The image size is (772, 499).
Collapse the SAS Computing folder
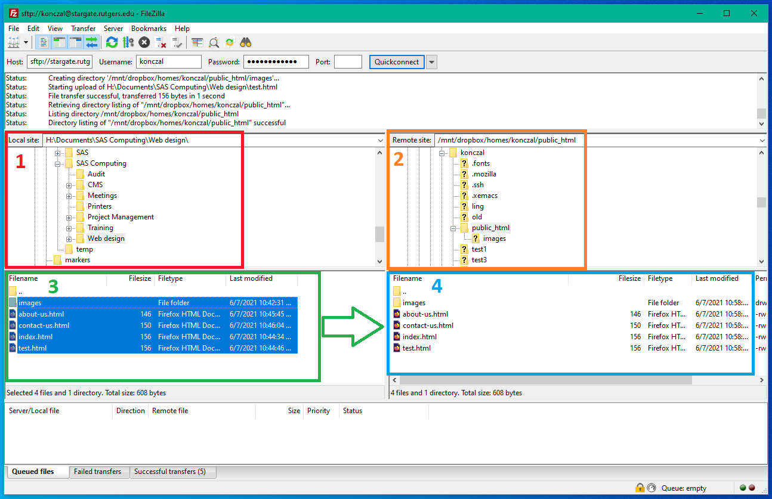[x=58, y=163]
